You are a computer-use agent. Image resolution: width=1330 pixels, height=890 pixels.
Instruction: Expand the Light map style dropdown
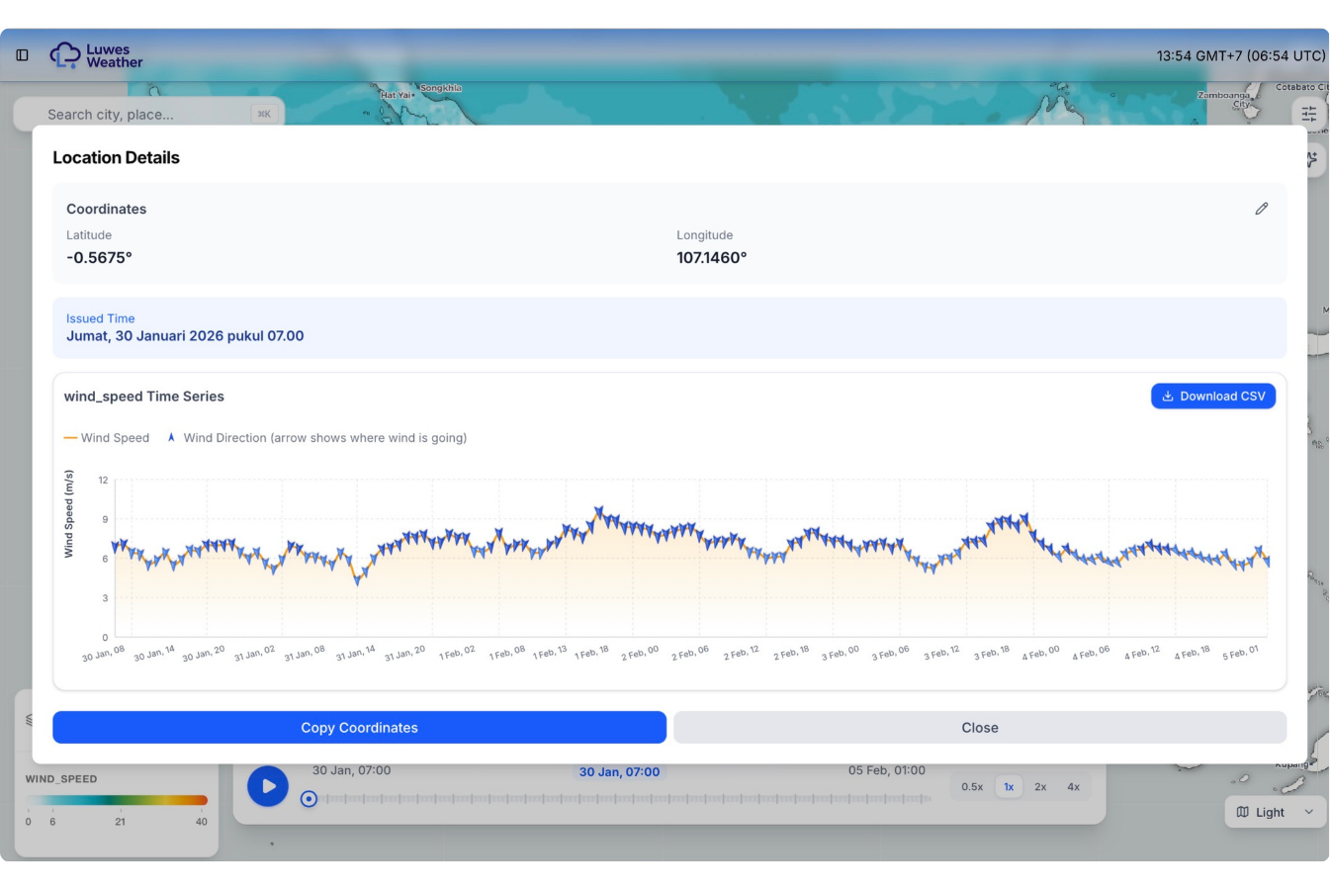(1276, 812)
